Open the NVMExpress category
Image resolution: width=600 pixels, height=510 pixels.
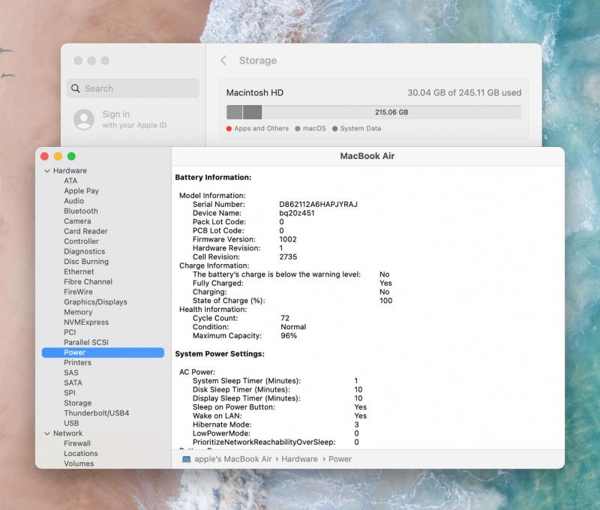coord(86,322)
